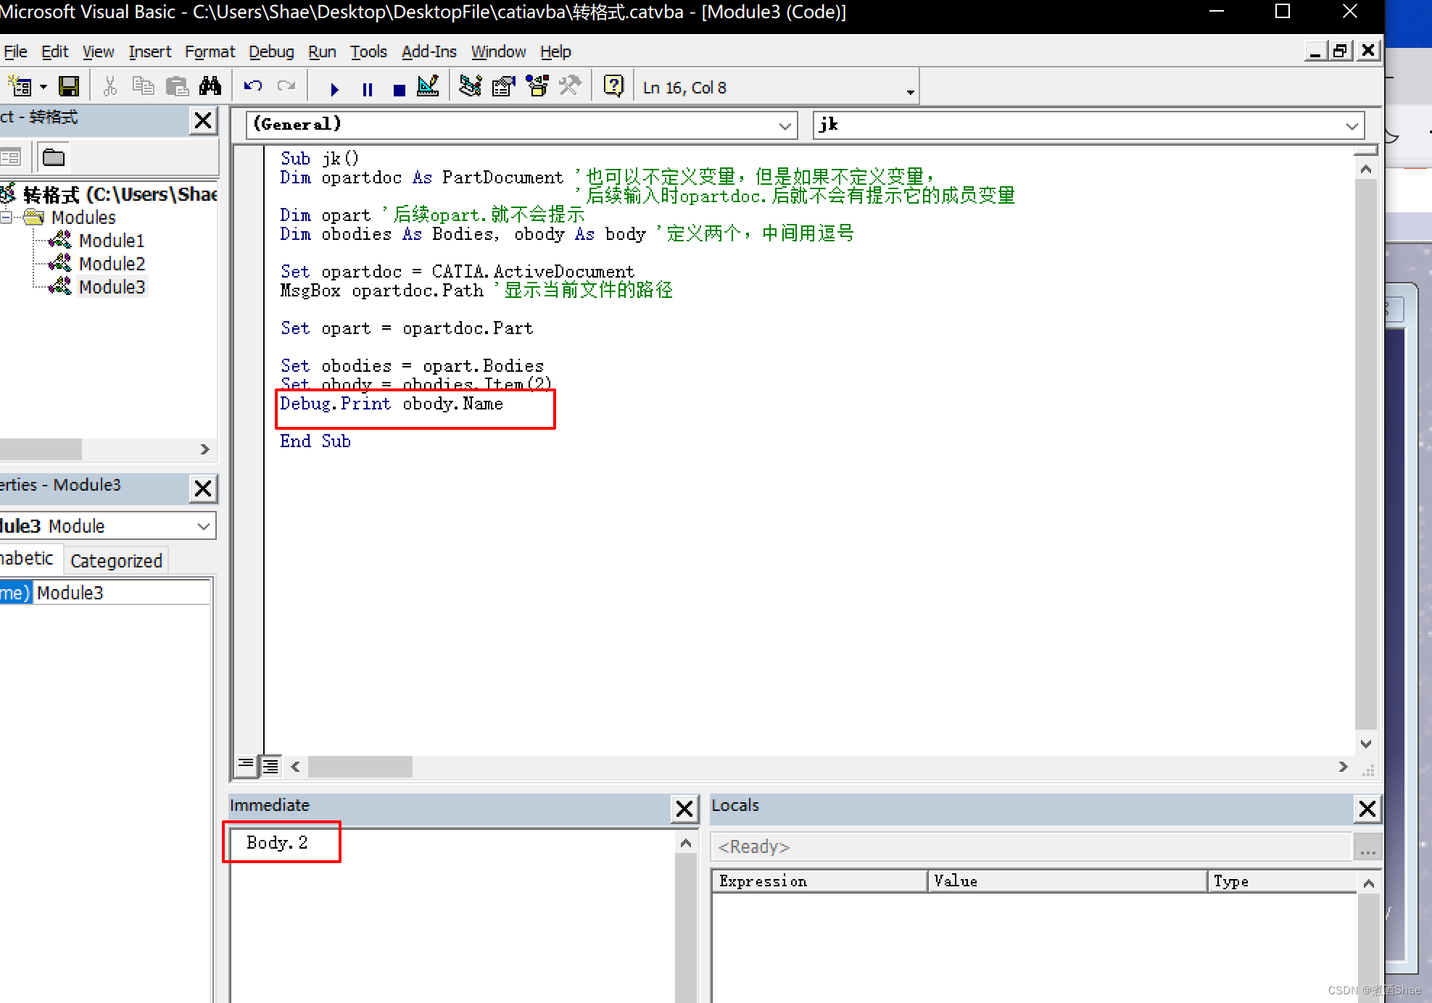Run the Sub with the play button

click(334, 89)
